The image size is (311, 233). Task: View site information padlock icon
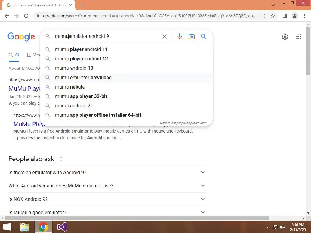(38, 16)
